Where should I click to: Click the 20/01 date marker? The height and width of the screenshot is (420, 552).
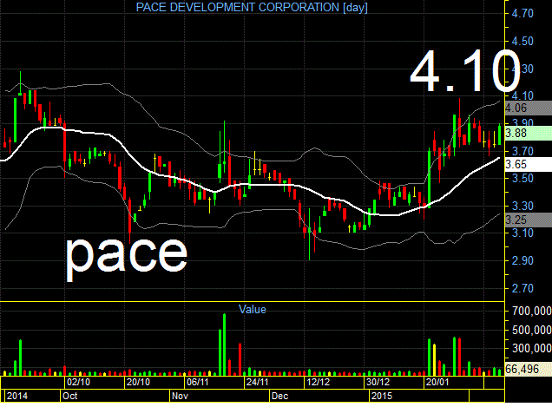(437, 382)
